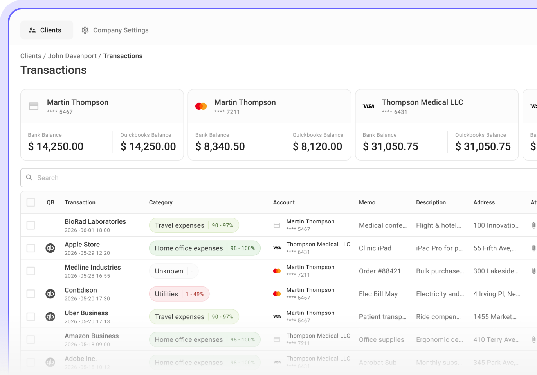The image size is (537, 375).
Task: Open the attachment paperclip on the Apple Store row
Action: (x=533, y=248)
